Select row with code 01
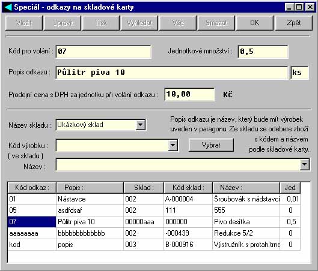The height and width of the screenshot is (271, 318). click(32, 199)
